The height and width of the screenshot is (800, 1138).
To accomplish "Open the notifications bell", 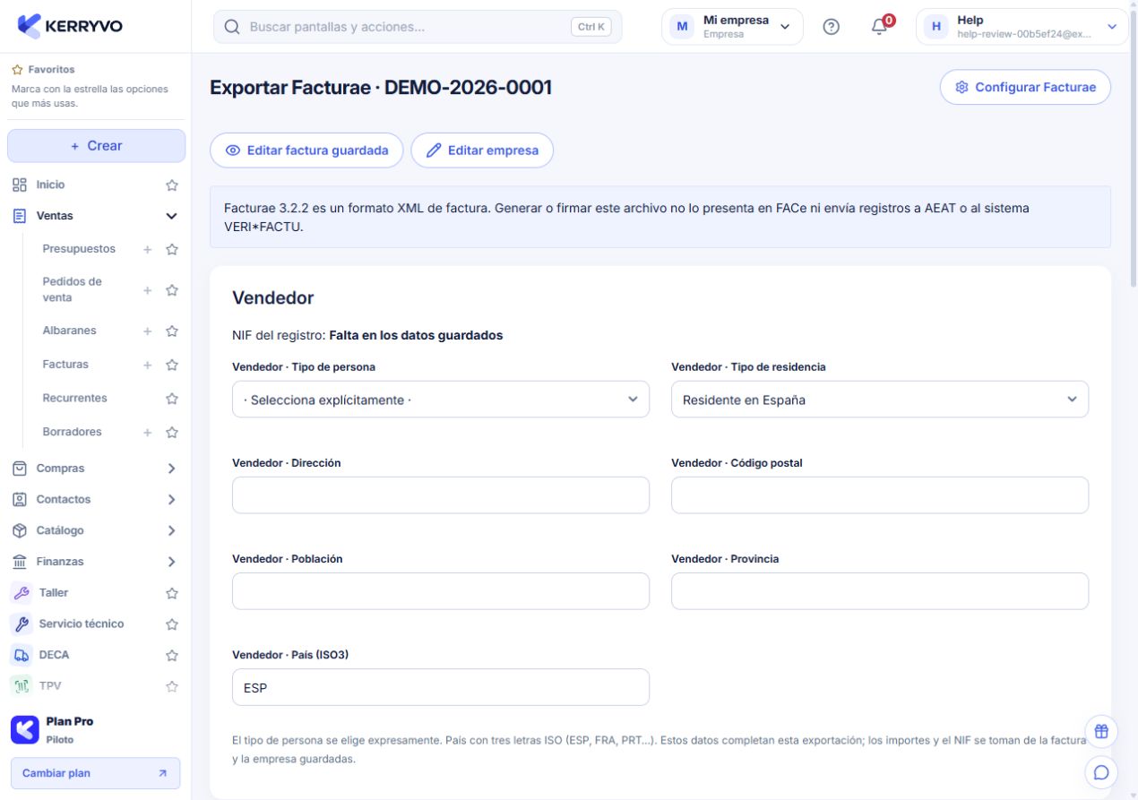I will pyautogui.click(x=881, y=27).
